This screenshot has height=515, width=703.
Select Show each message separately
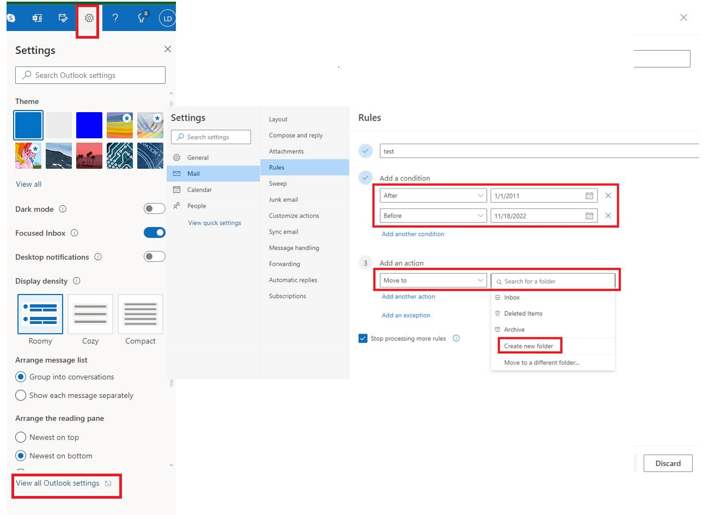[21, 396]
